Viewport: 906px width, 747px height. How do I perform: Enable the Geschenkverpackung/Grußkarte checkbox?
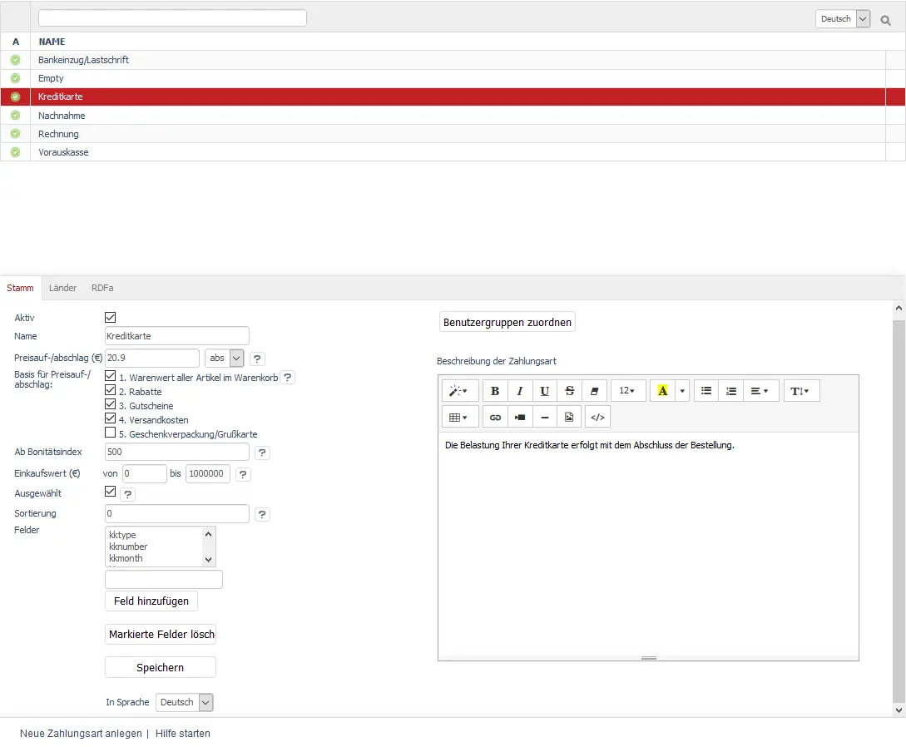click(x=111, y=433)
